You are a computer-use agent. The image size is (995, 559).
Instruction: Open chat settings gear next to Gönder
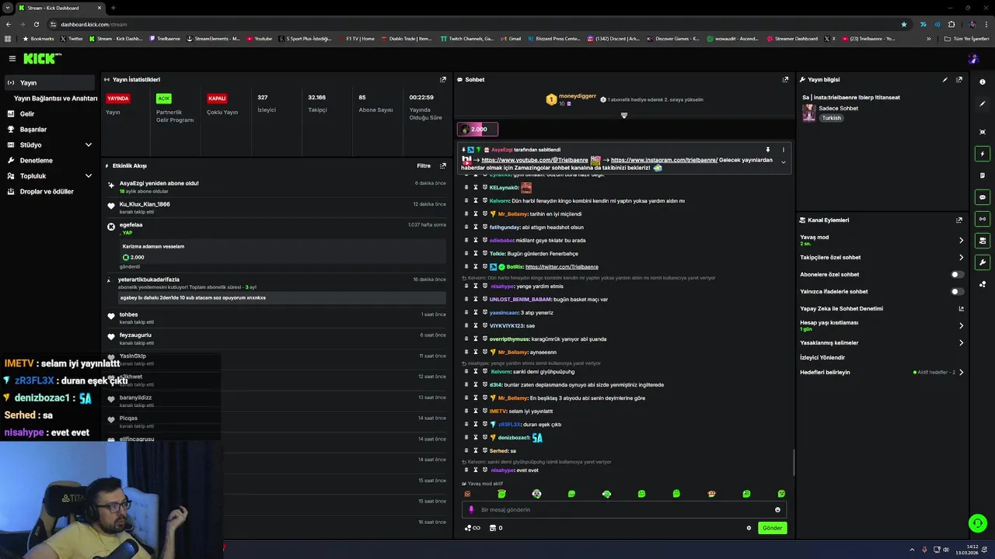click(x=749, y=528)
